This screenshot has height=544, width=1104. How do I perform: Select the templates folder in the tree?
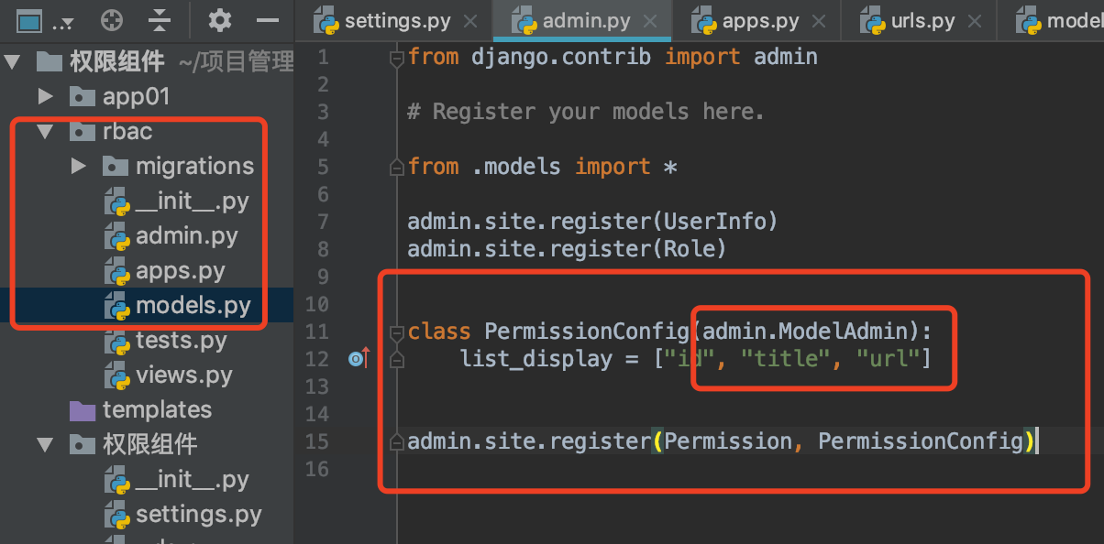click(157, 409)
